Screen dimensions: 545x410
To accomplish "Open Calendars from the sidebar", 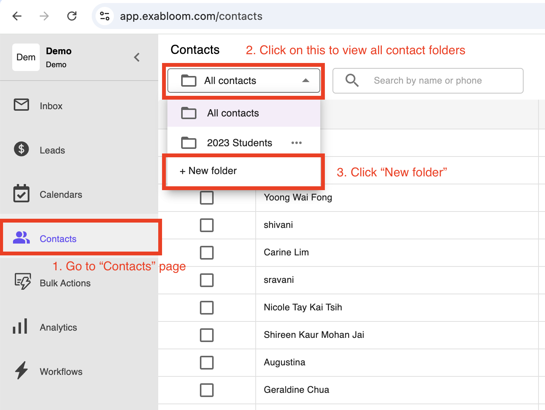I will [61, 194].
